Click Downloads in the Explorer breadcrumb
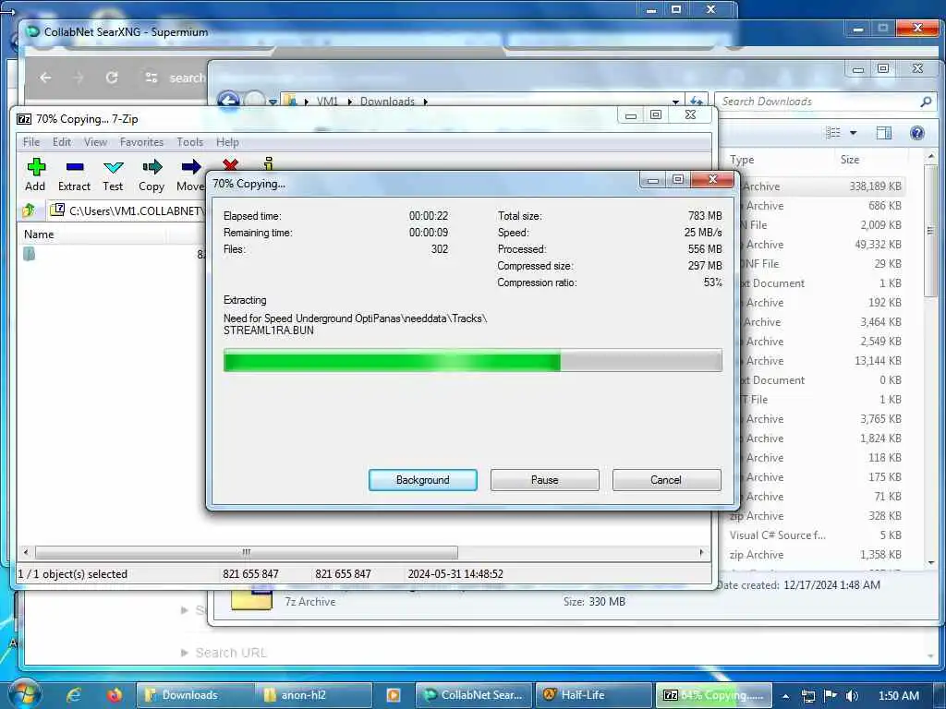 tap(387, 102)
